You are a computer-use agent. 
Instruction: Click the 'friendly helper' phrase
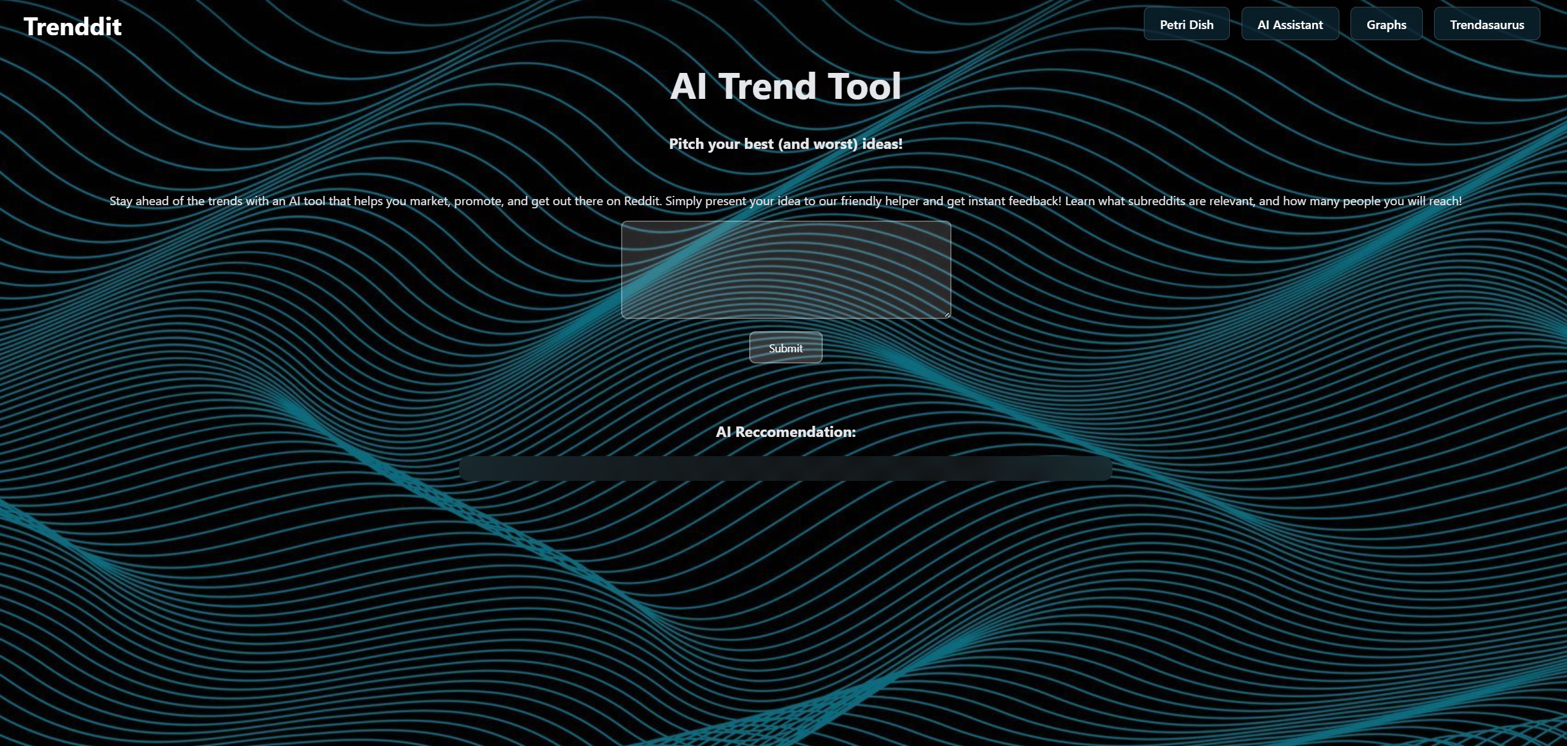(880, 201)
